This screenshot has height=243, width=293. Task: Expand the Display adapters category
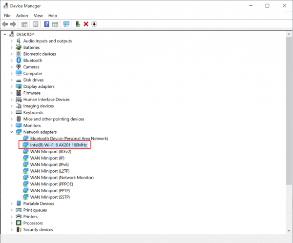(12, 86)
